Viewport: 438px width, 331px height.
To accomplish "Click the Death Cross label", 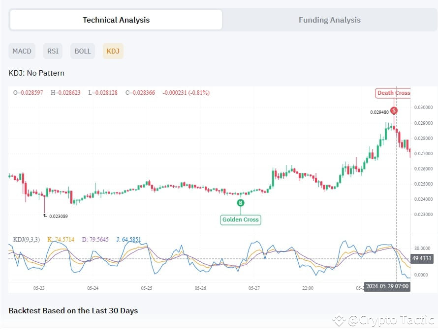I will [x=393, y=93].
